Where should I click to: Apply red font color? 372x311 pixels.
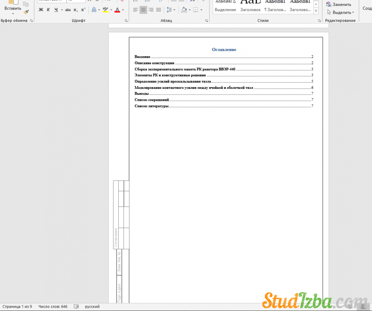[x=117, y=10]
